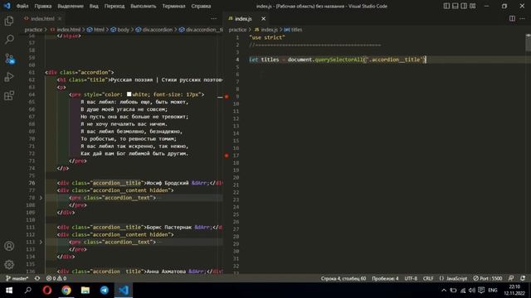Open the Выделение menu
The width and height of the screenshot is (531, 298).
[x=71, y=6]
